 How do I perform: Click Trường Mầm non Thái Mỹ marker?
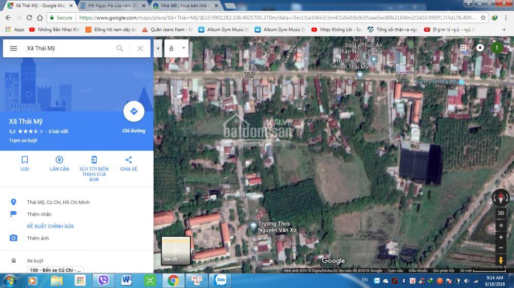pos(360,75)
